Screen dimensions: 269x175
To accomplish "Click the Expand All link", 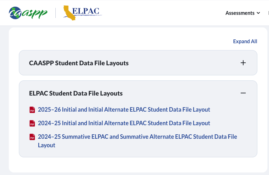I will [245, 41].
